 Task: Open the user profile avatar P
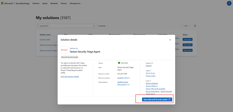pyautogui.click(x=229, y=3)
